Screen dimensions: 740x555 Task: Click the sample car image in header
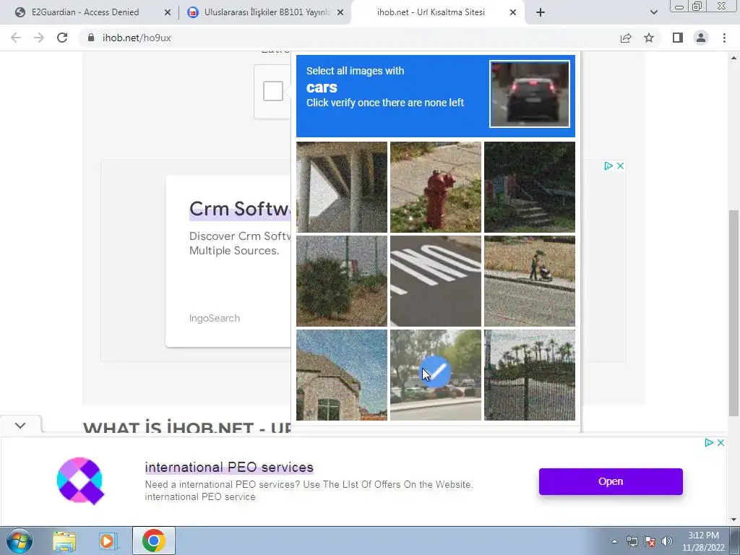tap(530, 94)
